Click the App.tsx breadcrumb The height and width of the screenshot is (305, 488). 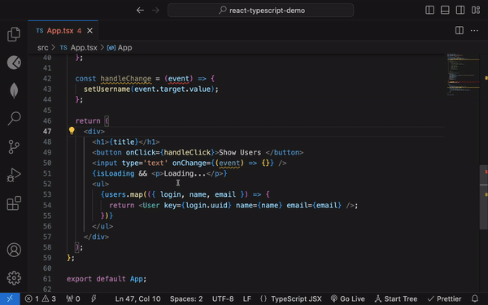(x=79, y=48)
